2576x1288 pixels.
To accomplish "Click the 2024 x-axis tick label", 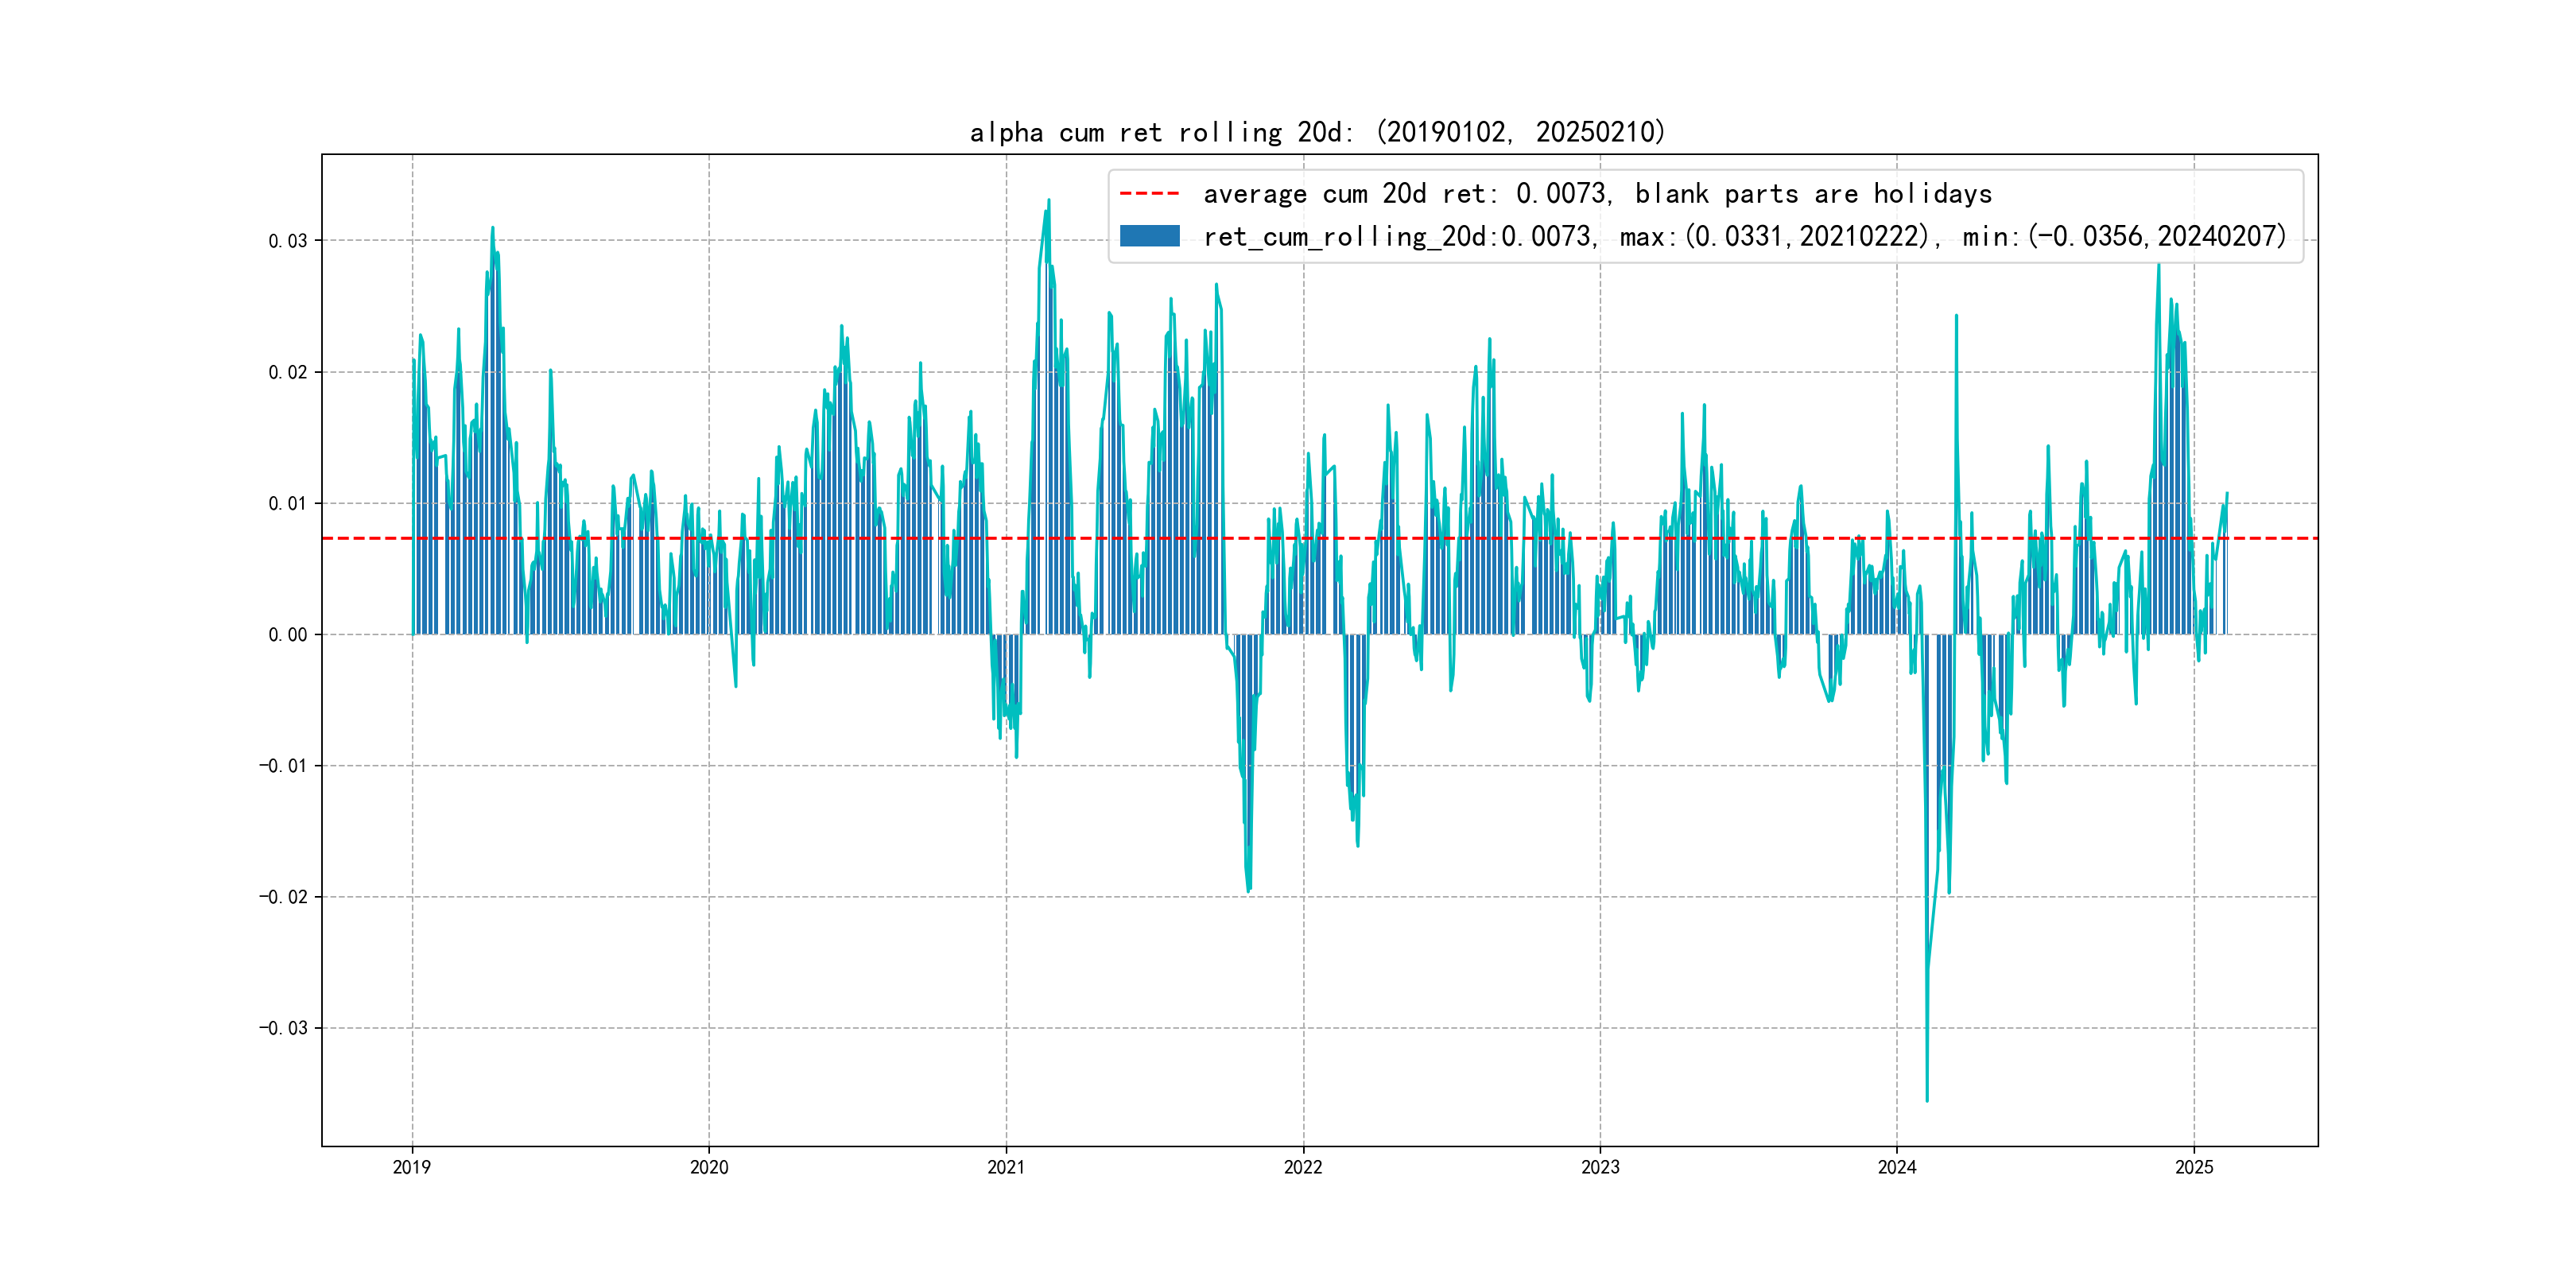I will tap(1897, 1167).
